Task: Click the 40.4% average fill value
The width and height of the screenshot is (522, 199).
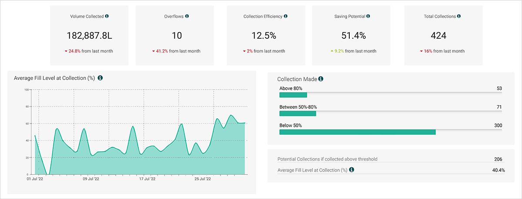Action: click(499, 170)
